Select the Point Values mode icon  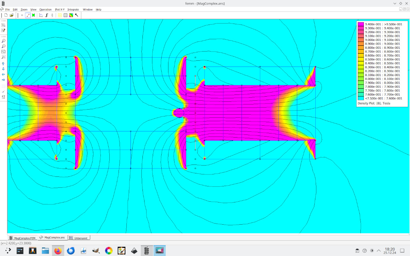22,15
